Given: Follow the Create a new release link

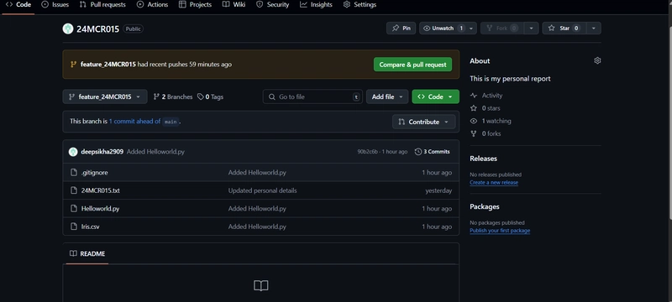Looking at the screenshot, I should pyautogui.click(x=494, y=182).
